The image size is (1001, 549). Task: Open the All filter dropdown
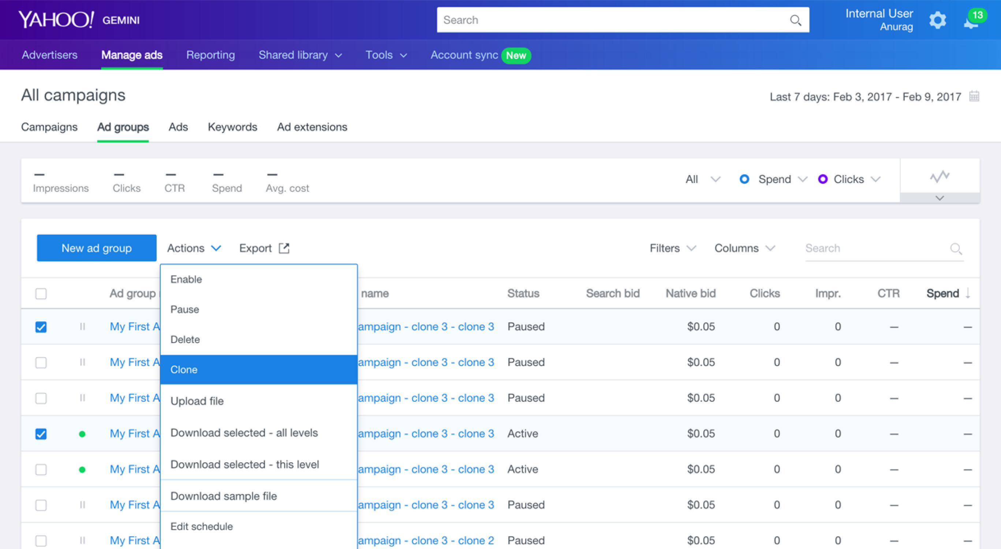point(703,179)
